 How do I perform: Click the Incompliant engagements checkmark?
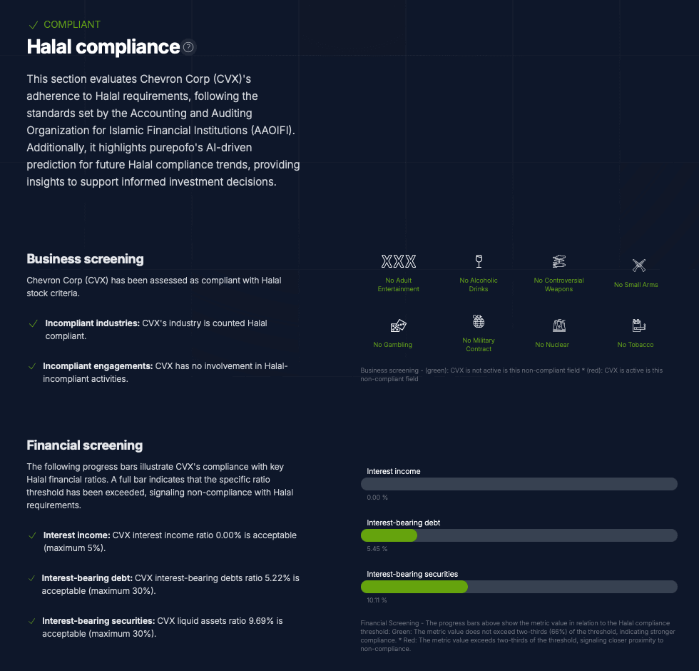[31, 366]
